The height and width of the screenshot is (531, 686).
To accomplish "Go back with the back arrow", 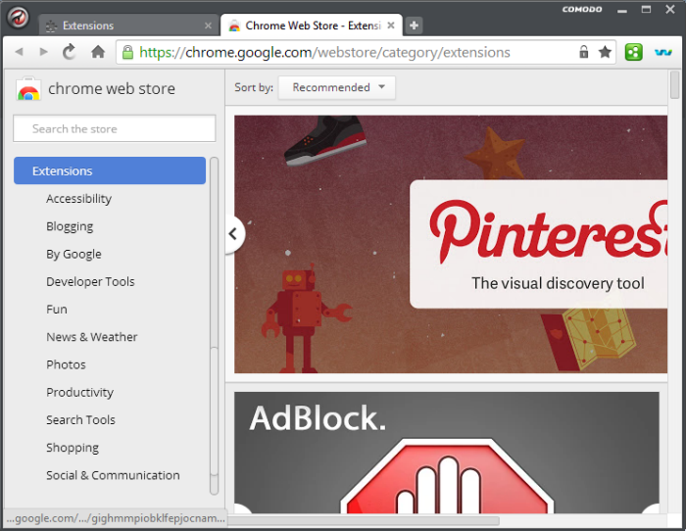I will tap(19, 52).
